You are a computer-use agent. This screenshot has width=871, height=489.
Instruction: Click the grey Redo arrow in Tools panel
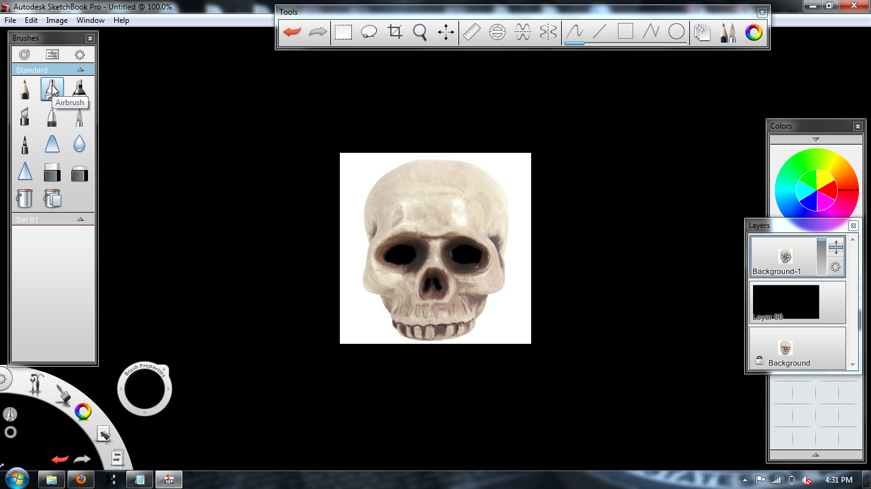(x=318, y=32)
